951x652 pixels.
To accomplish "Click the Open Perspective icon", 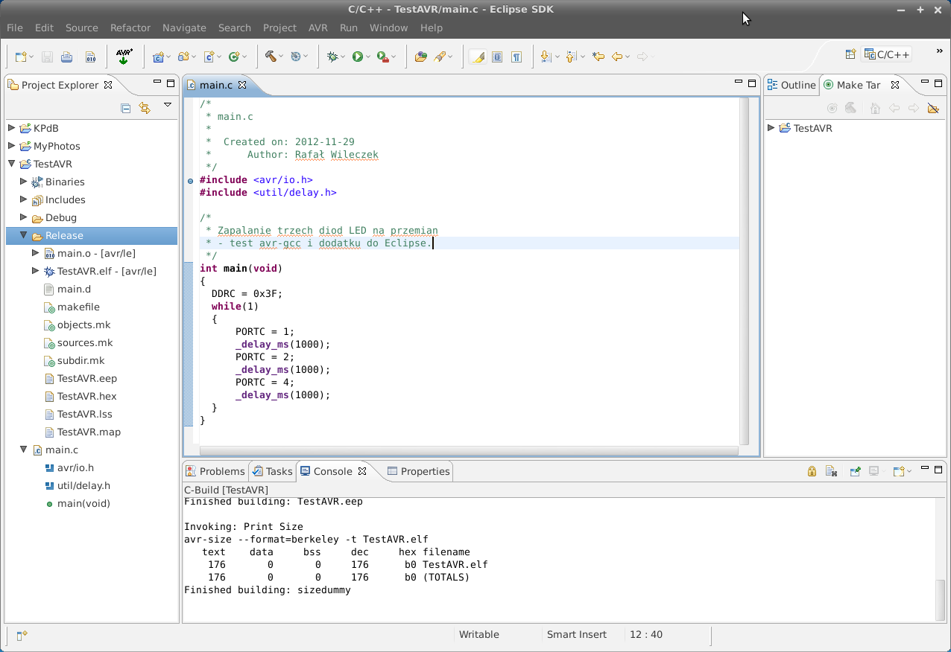I will (x=850, y=54).
